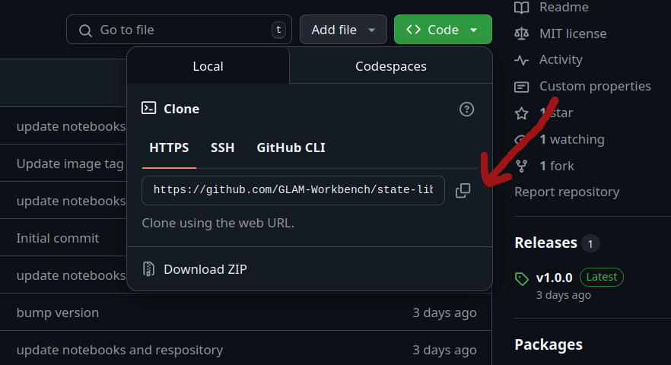
Task: Click the Latest release badge
Action: coord(601,277)
